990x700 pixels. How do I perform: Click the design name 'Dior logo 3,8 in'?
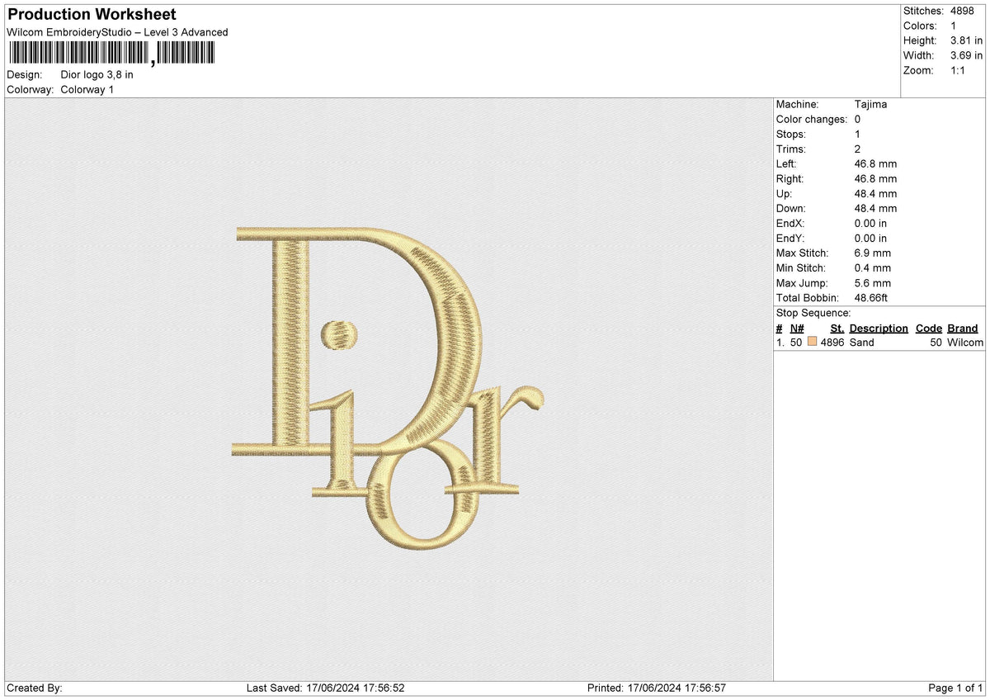tap(97, 74)
